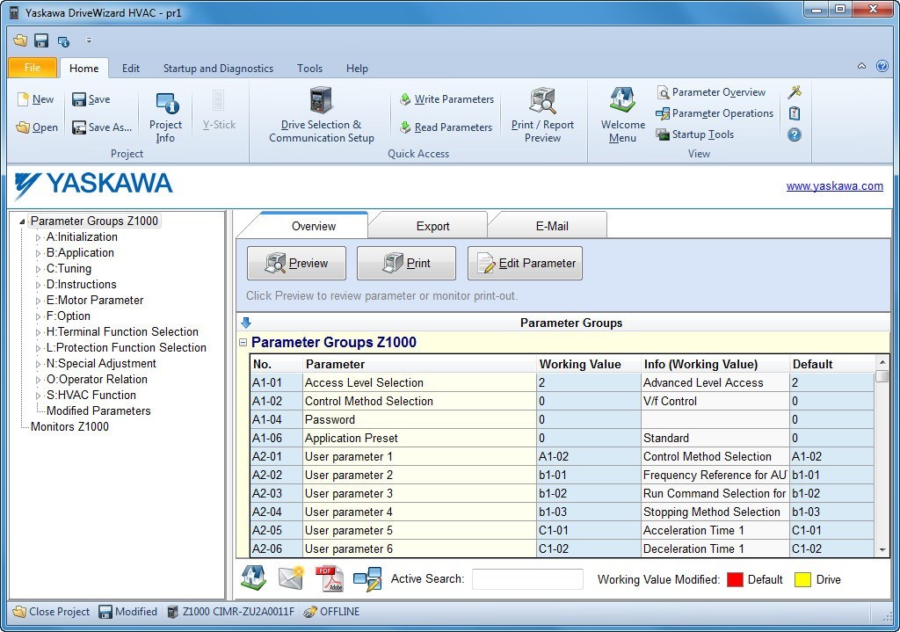Click the Preview button
Screen dimensions: 900x632
click(297, 263)
